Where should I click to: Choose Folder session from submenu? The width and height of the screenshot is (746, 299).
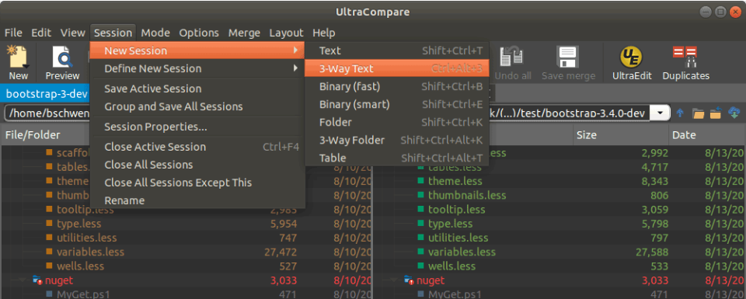[x=397, y=122]
